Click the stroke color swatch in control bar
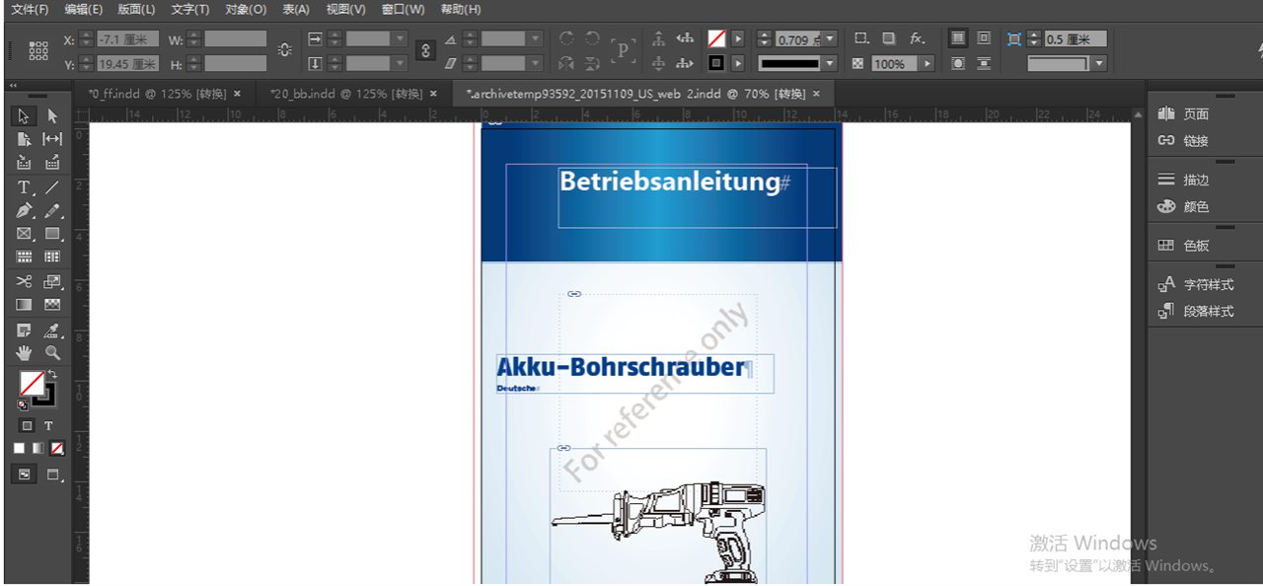Screen dimensions: 1263x586 click(x=716, y=63)
